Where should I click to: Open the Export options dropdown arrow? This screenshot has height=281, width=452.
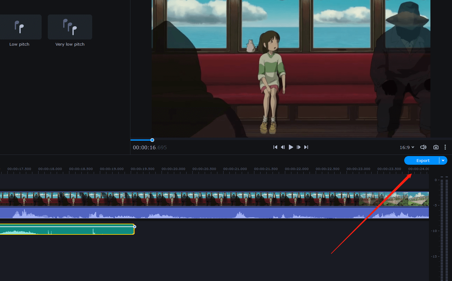click(443, 160)
